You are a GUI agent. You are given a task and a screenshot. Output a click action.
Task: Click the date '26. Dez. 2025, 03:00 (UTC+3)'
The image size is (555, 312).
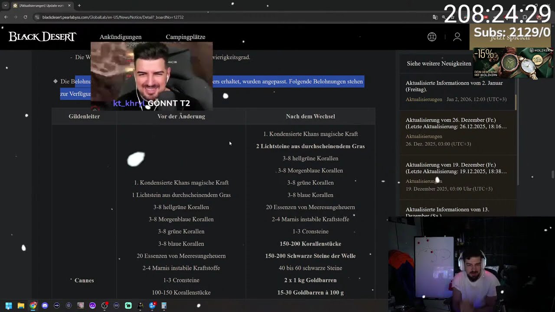[438, 144]
